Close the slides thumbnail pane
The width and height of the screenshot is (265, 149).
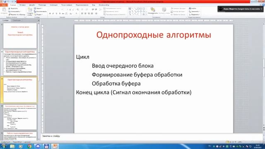[39, 20]
